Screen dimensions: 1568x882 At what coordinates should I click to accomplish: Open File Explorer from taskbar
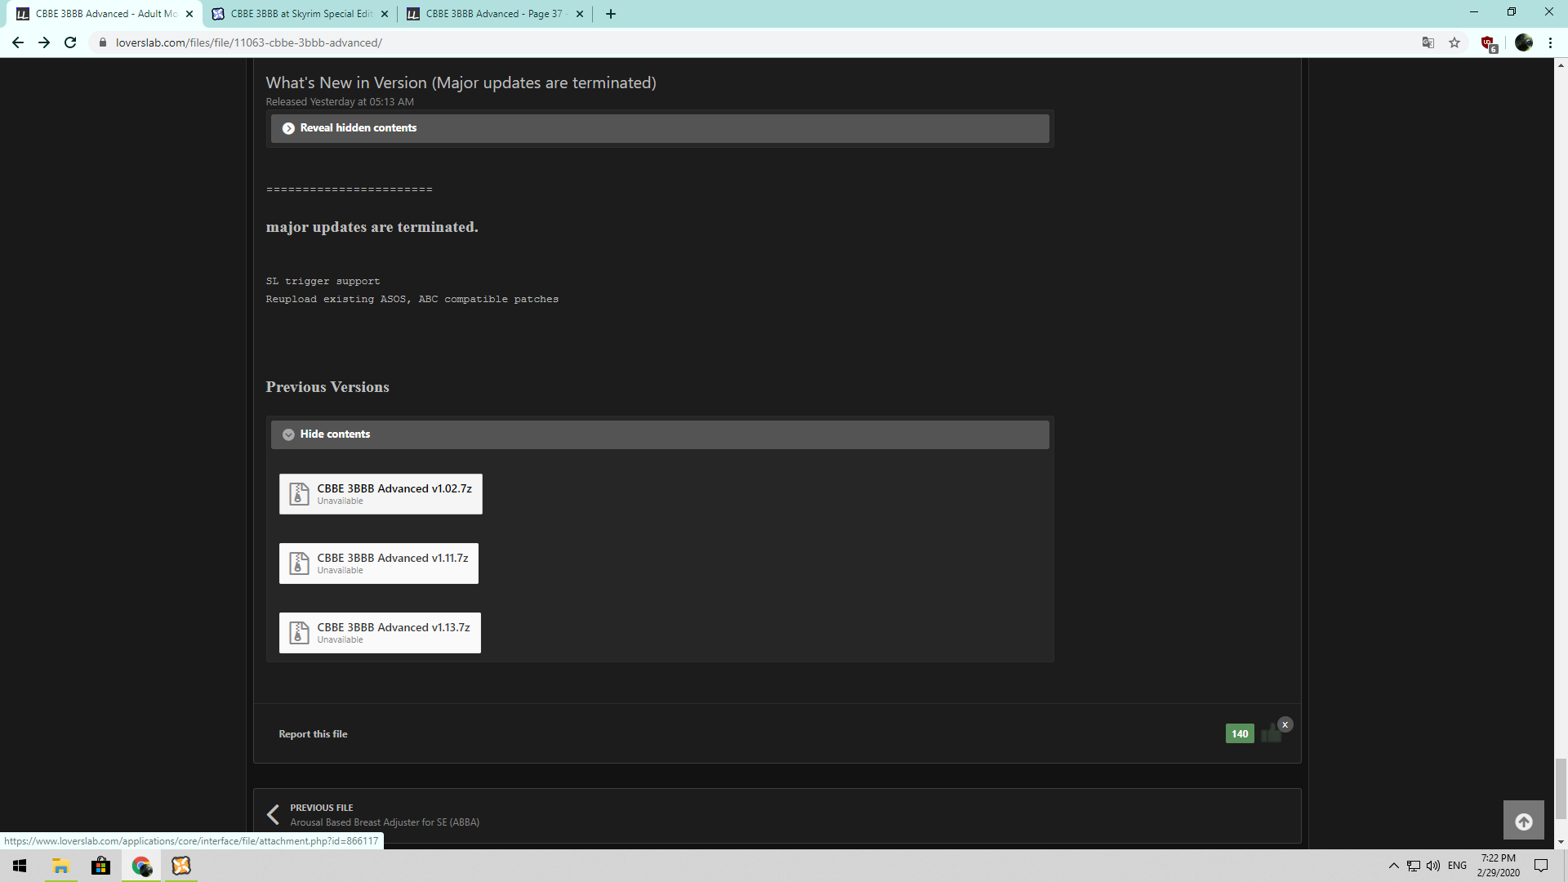[x=60, y=866]
